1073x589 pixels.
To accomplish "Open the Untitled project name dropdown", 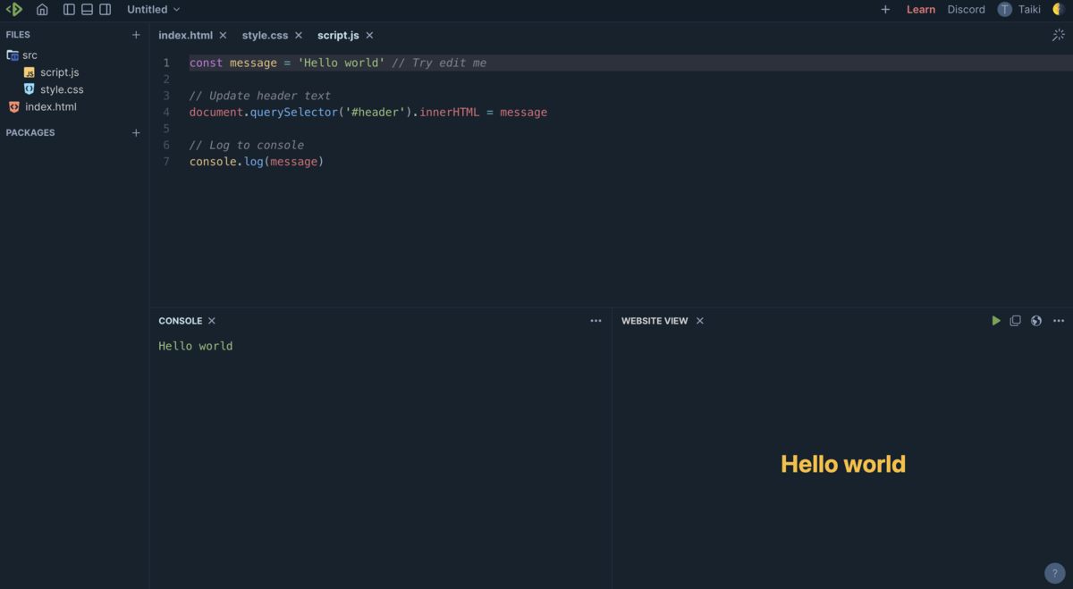I will click(152, 9).
